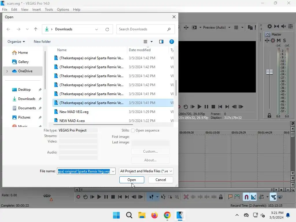296x222 pixels.
Task: Toggle Ignore Event Grouping button
Action: coord(280,197)
